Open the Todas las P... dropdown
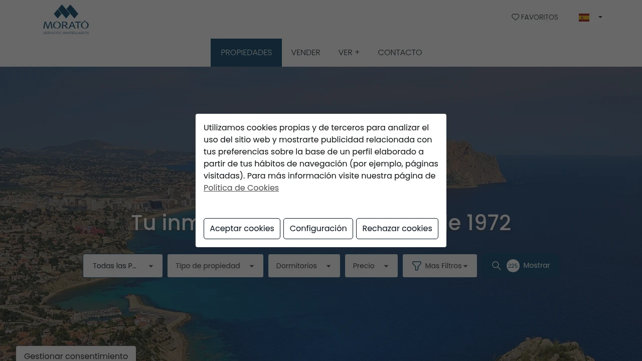This screenshot has width=642, height=361. click(x=123, y=266)
